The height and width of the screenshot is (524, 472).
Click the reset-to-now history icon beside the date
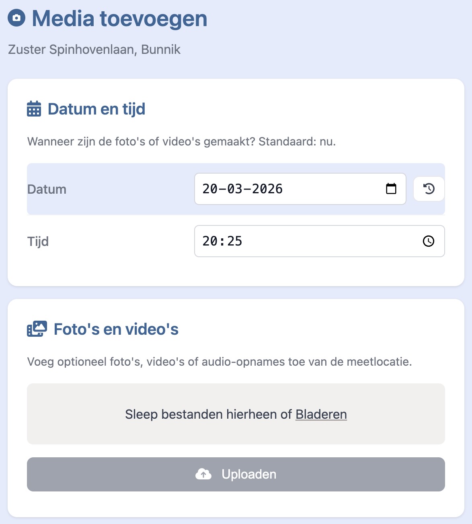click(x=429, y=189)
